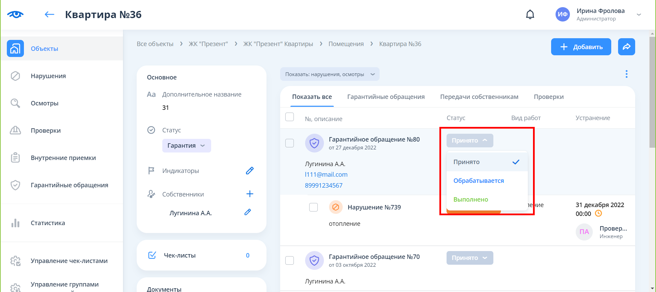Check the box for Гарантийное обращение №80
The width and height of the screenshot is (656, 292).
point(289,143)
